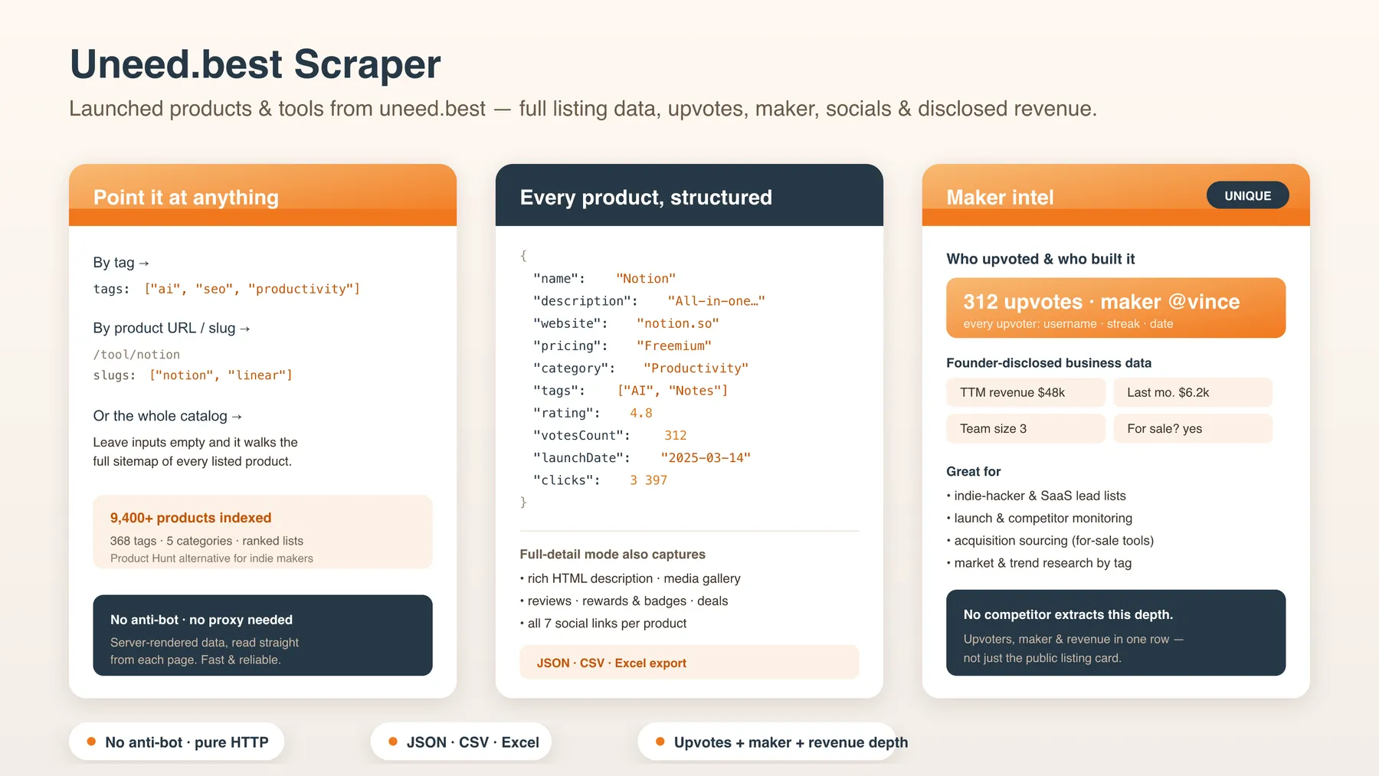1379x776 pixels.
Task: Click 'Founder-disclosed business data' heading
Action: coord(1049,363)
